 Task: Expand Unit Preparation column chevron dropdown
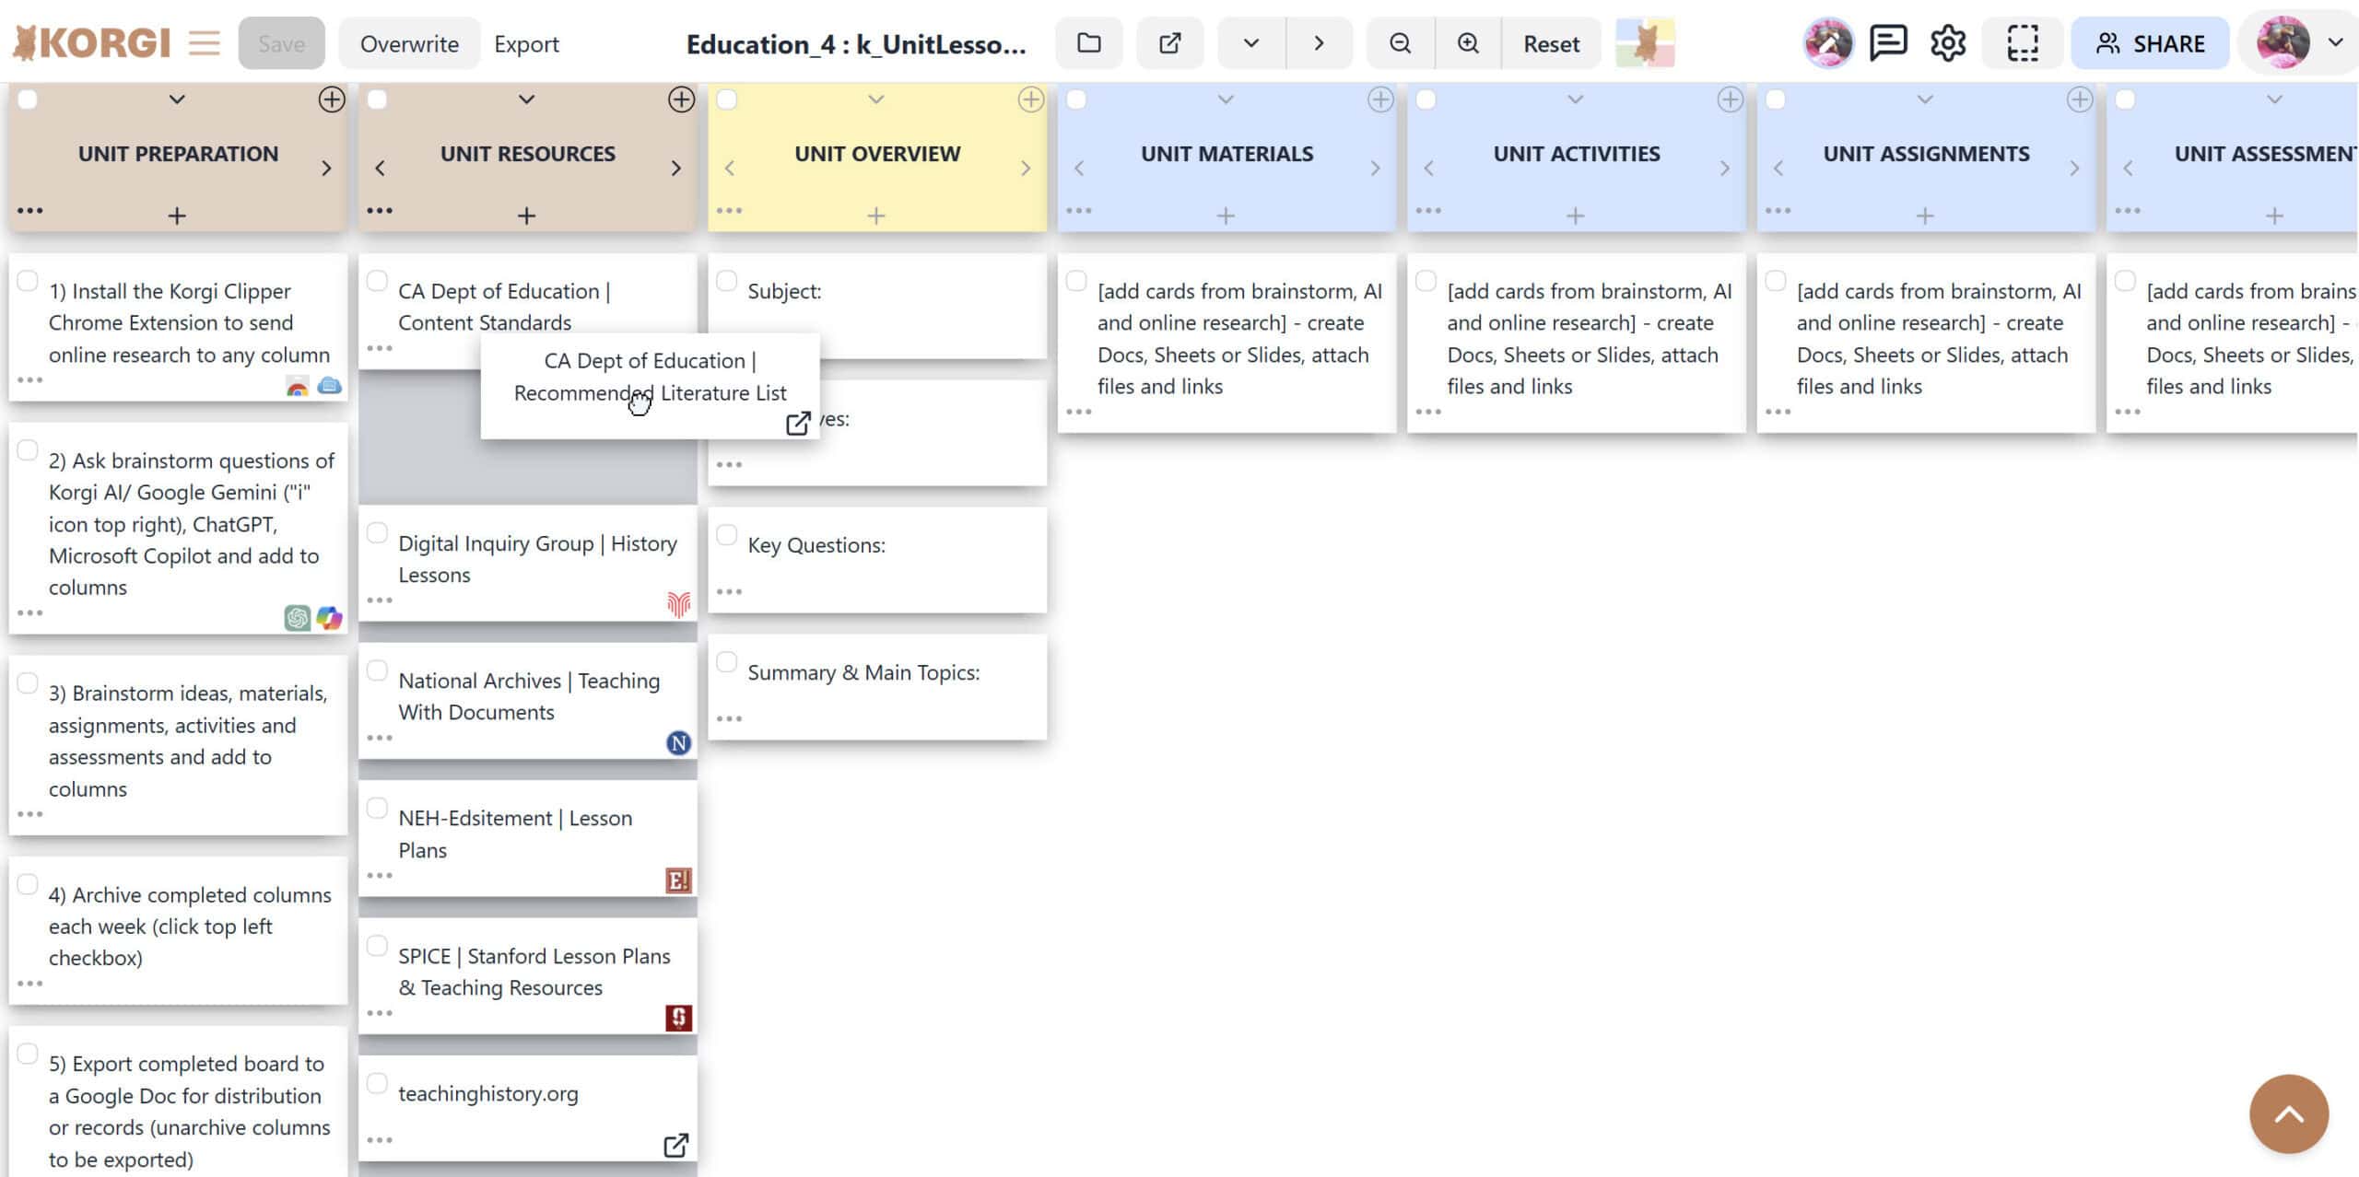click(x=177, y=99)
